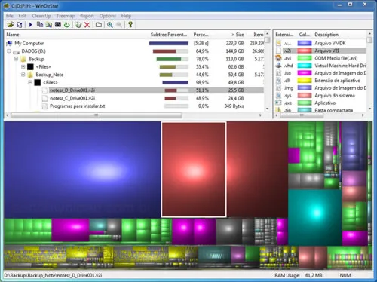Click the Backup folder icon
This screenshot has width=377, height=282.
(x=23, y=59)
